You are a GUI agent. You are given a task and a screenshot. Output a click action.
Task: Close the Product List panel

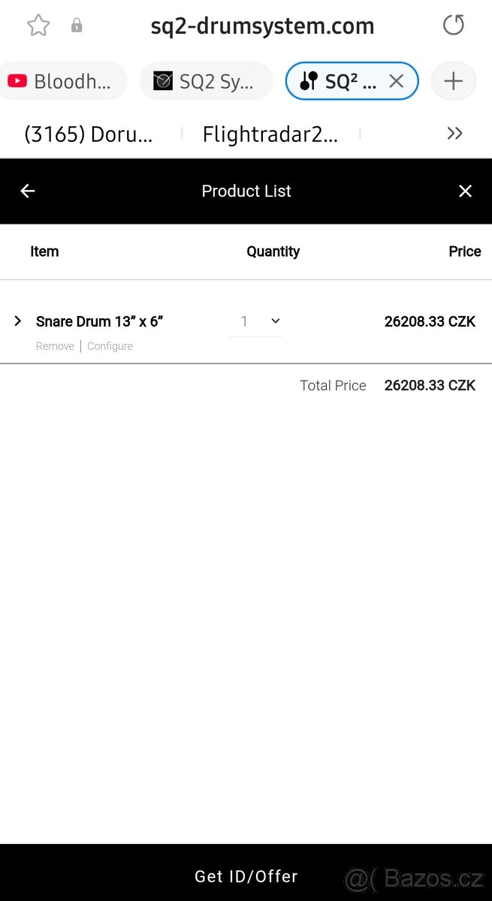click(x=465, y=191)
